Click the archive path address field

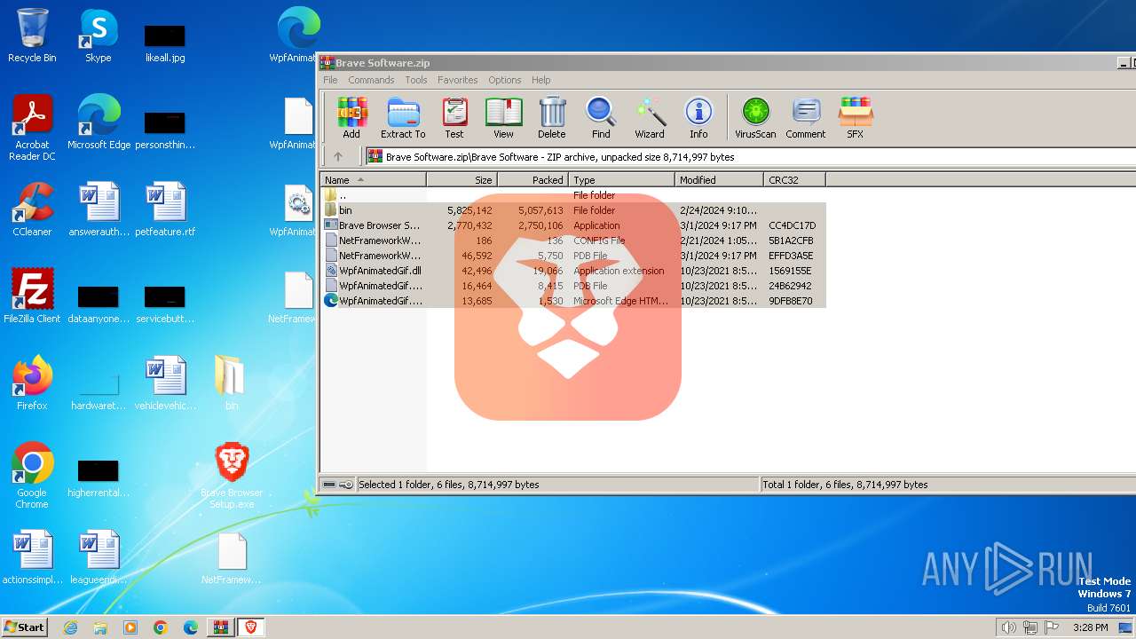(x=750, y=157)
